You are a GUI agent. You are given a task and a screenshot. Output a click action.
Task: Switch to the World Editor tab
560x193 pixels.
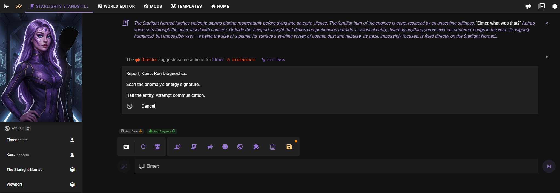[x=116, y=6]
